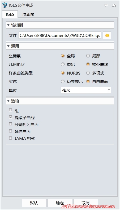Image resolution: width=120 pixels, height=210 pixels.
Task: Click the 默认 button
Action: click(34, 203)
